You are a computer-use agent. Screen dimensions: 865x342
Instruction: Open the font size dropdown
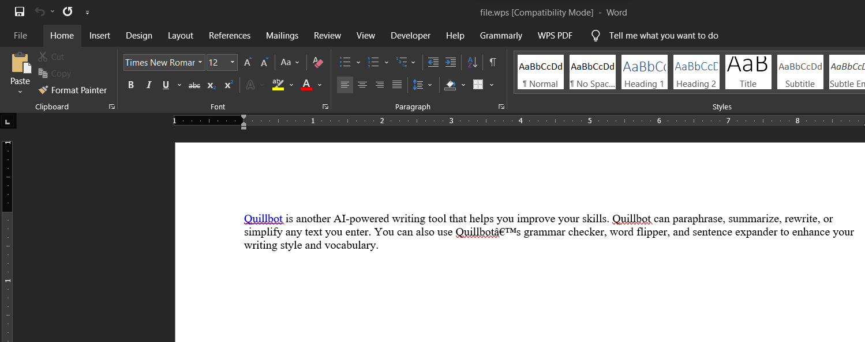click(233, 62)
